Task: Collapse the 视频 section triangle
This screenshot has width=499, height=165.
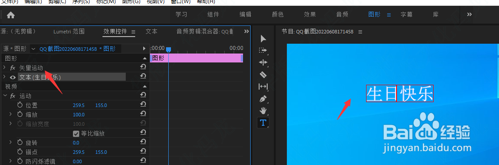Action: 145,87
